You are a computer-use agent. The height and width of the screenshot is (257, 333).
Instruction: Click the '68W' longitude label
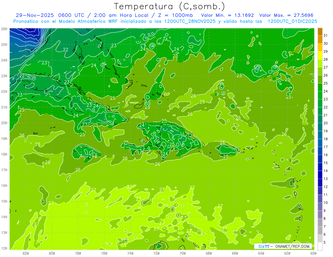(x=209, y=253)
